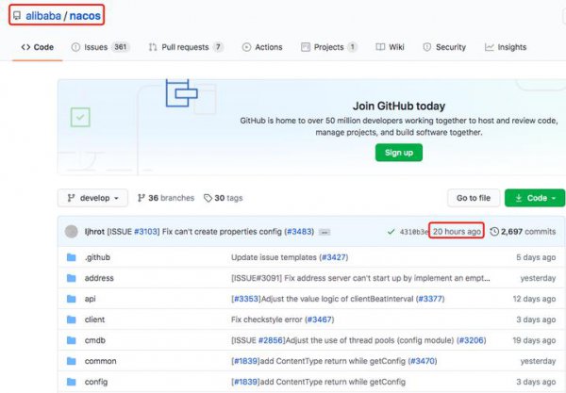The image size is (566, 393).
Task: Open the #2856 issue link
Action: coord(271,340)
